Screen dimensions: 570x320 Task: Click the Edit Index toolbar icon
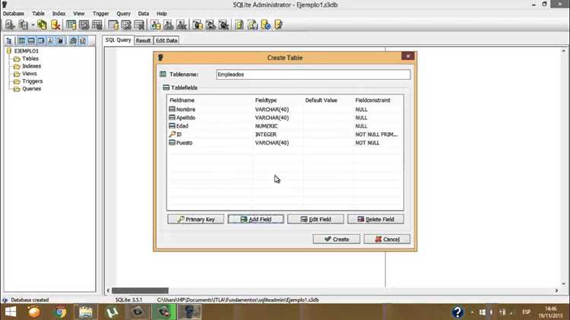126,25
